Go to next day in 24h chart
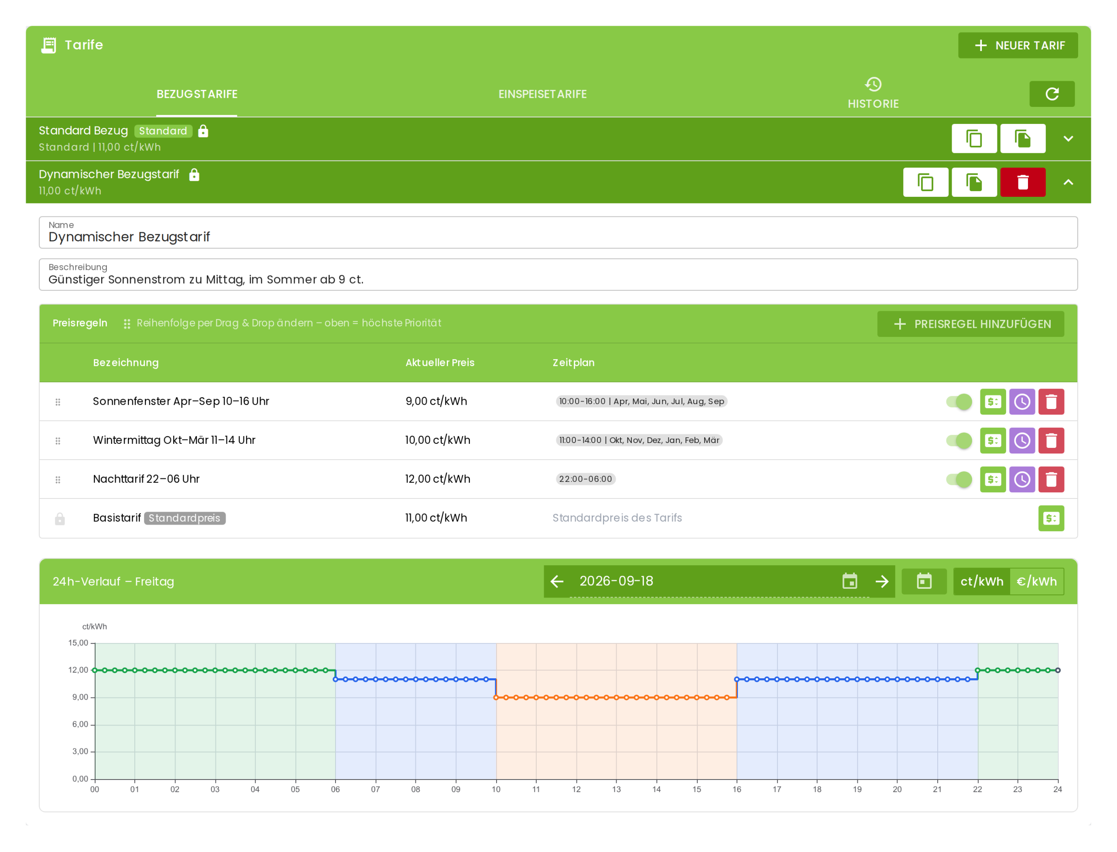This screenshot has width=1117, height=852. click(882, 582)
